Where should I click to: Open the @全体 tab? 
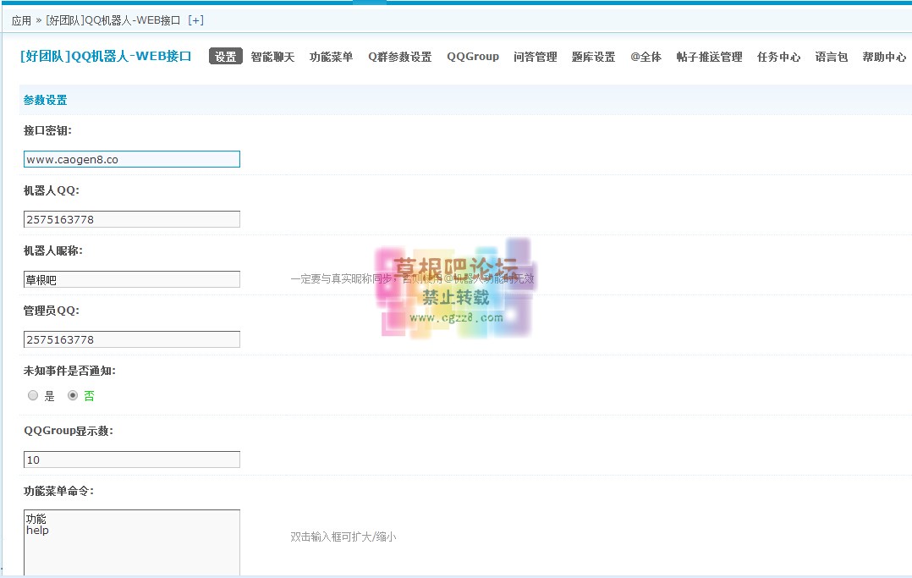[646, 58]
